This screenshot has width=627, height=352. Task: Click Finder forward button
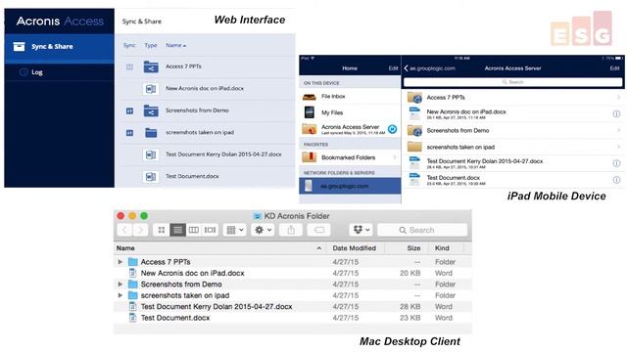(x=140, y=230)
